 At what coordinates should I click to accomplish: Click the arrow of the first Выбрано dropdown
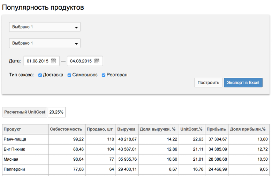[x=76, y=28]
